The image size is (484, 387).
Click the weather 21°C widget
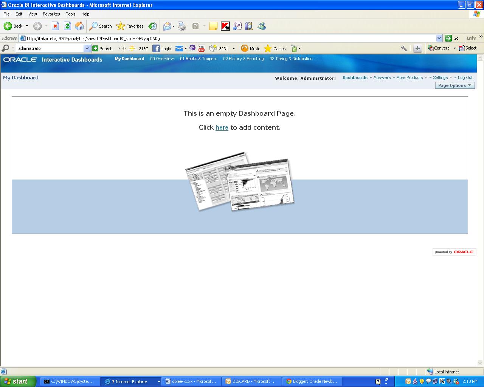pos(138,48)
